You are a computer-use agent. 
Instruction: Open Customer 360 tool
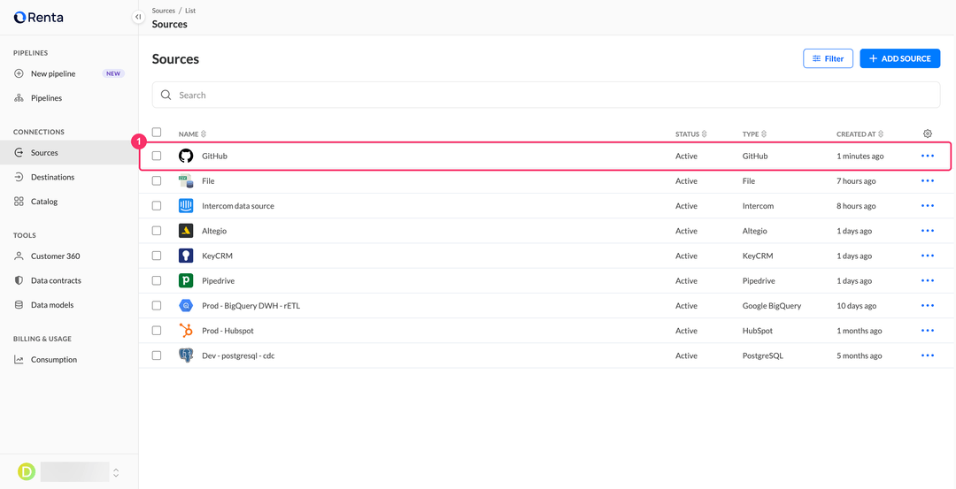coord(69,256)
